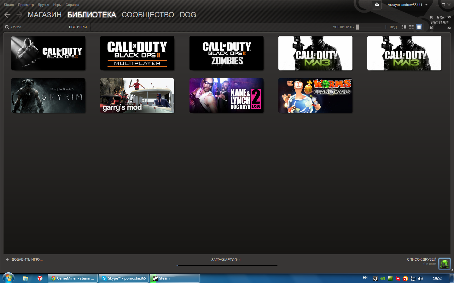The image size is (454, 283).
Task: Open СПИСОК ДРУЗЕЙ friends list
Action: [x=422, y=259]
